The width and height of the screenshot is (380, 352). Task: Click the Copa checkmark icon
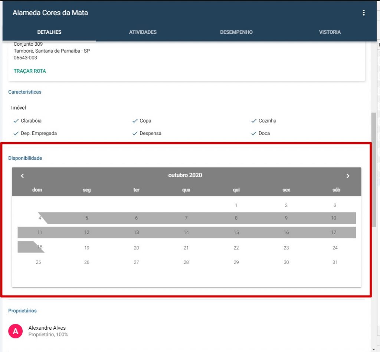click(x=135, y=121)
